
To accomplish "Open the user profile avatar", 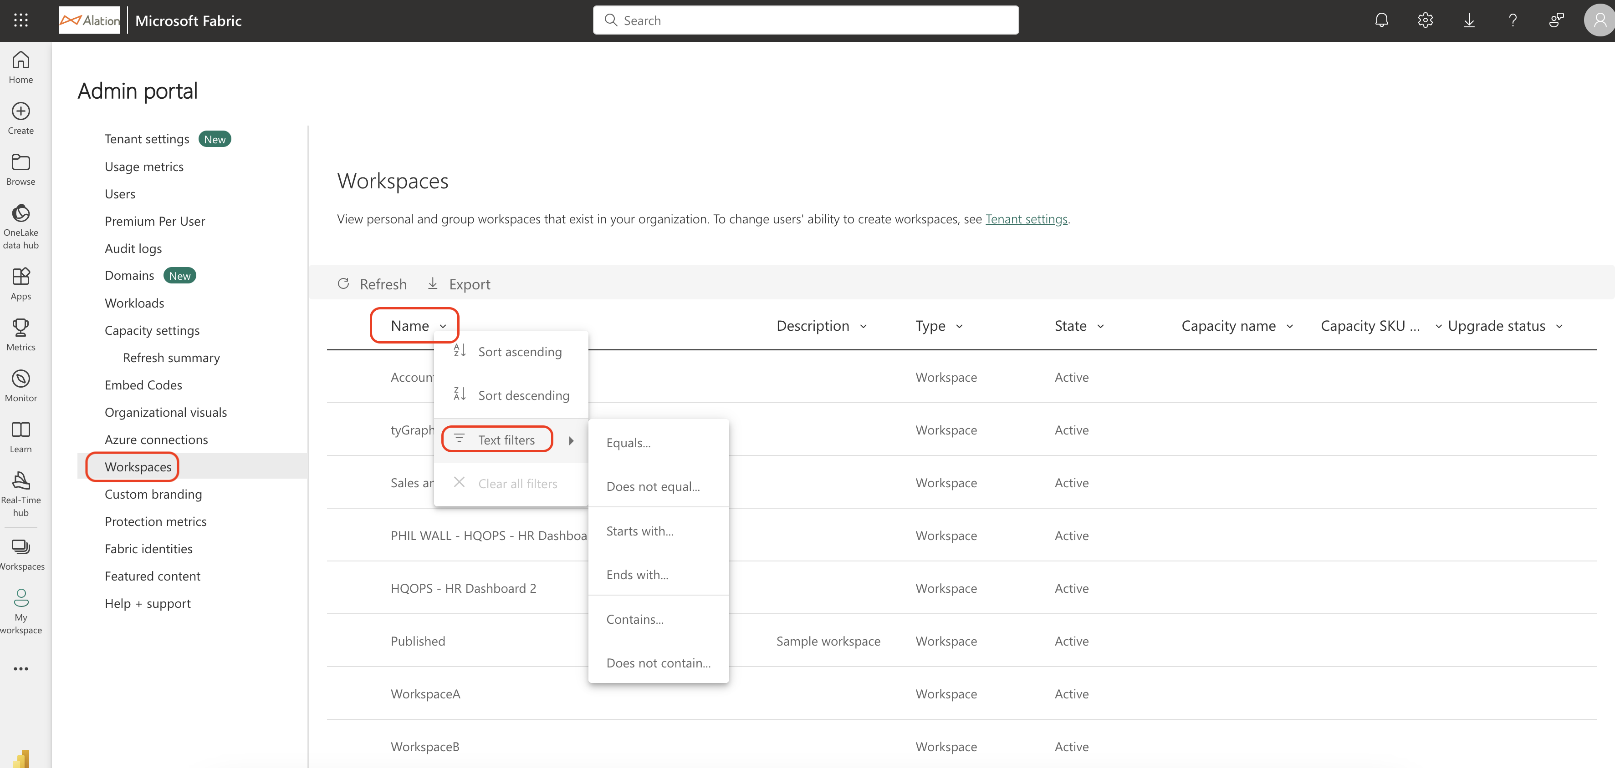I will pyautogui.click(x=1600, y=20).
